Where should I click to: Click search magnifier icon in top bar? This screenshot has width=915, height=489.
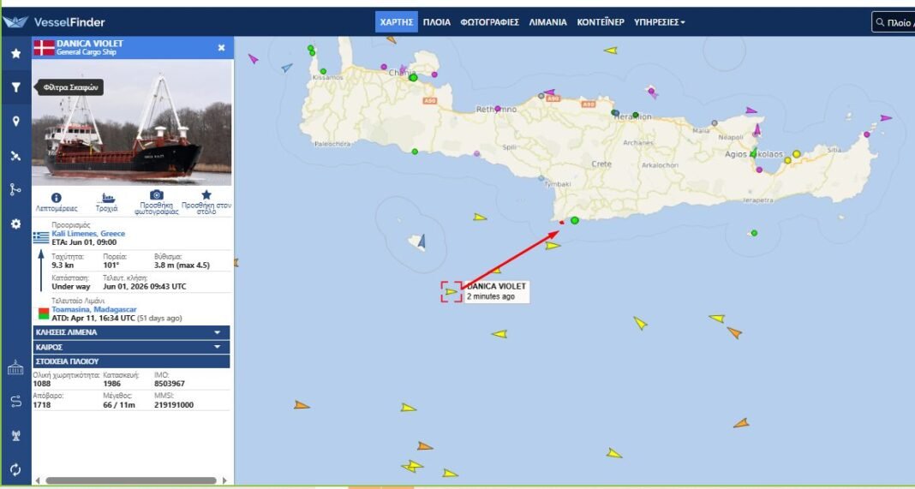880,23
